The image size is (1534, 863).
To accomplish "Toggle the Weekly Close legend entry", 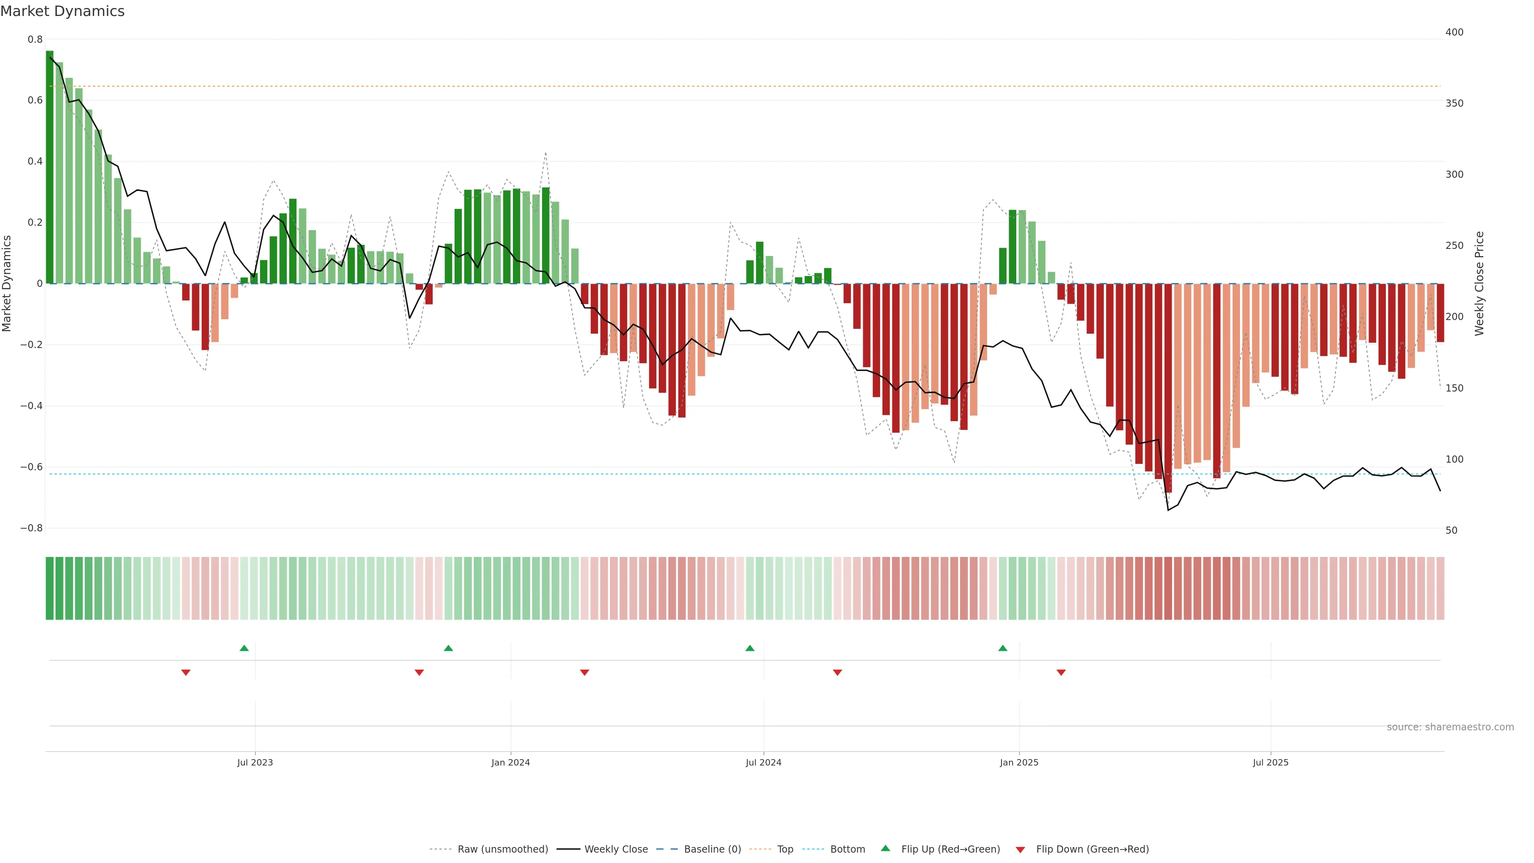I will (x=616, y=849).
